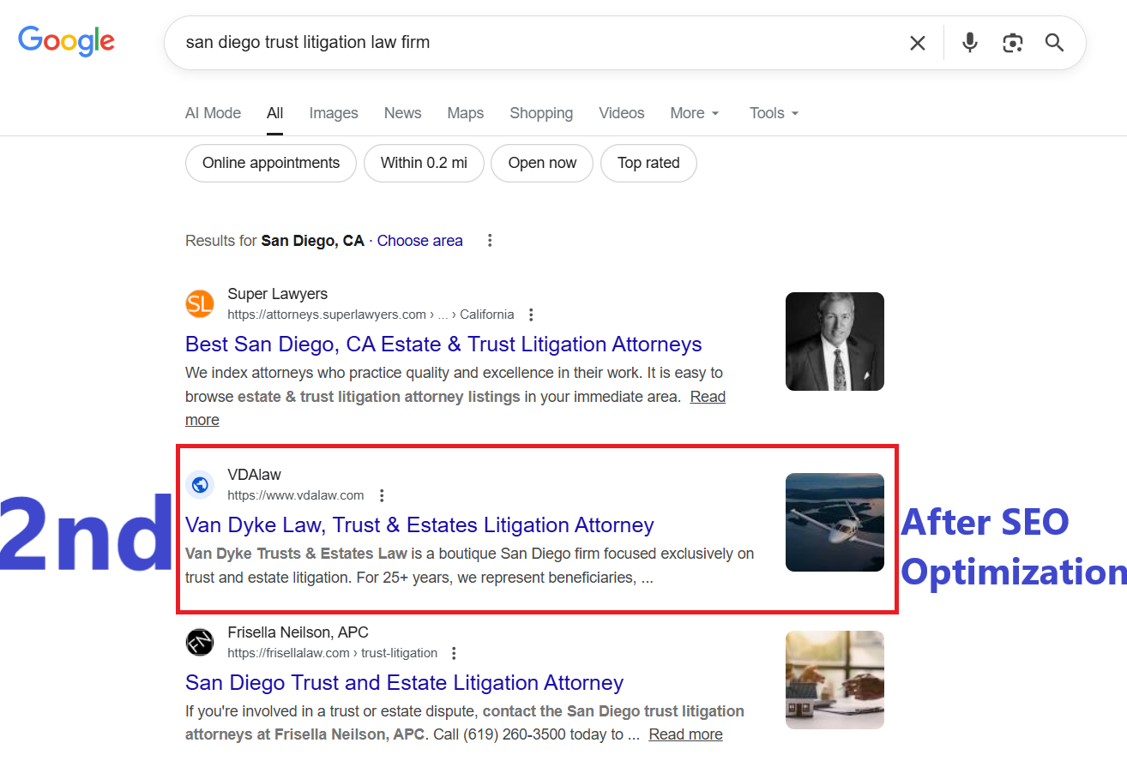Switch to AI Mode tab
The image size is (1127, 761).
coord(213,113)
